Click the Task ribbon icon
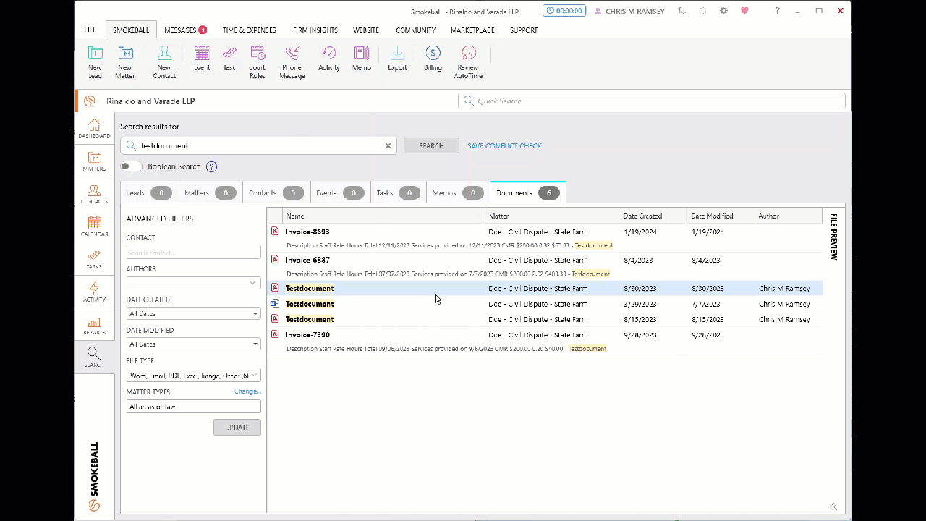 point(229,59)
